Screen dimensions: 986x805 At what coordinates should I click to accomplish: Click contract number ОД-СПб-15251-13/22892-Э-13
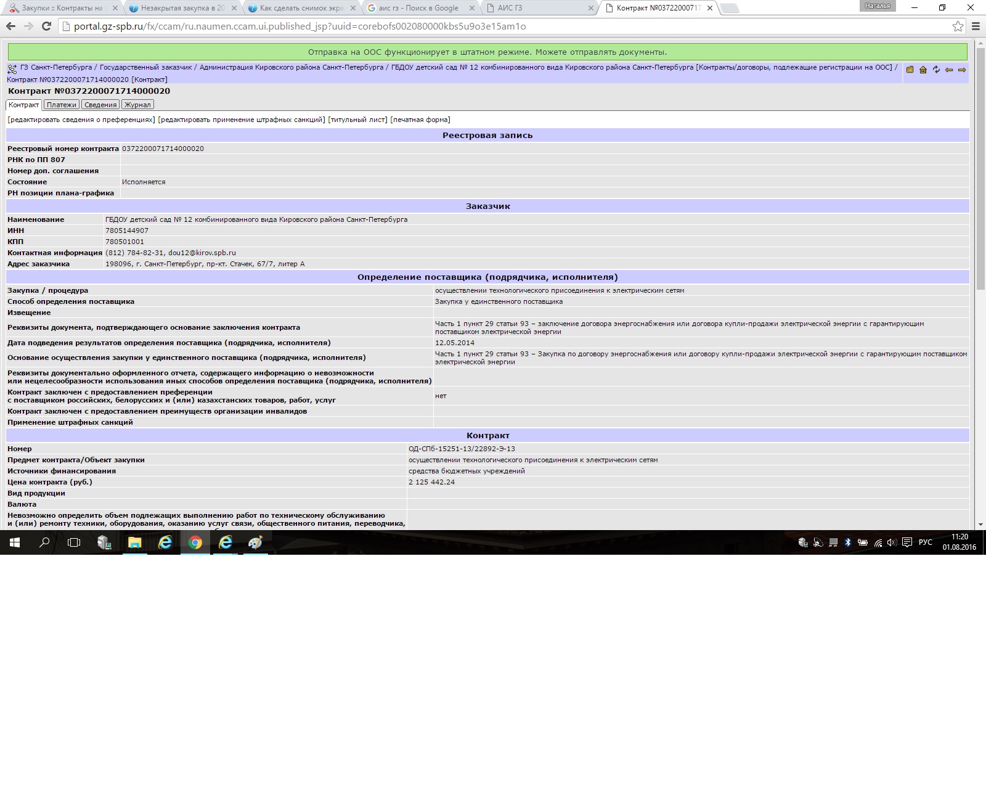tap(462, 449)
